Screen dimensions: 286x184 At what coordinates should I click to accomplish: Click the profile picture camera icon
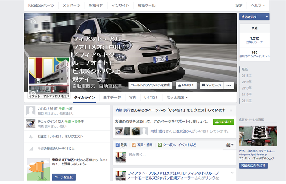point(33,93)
